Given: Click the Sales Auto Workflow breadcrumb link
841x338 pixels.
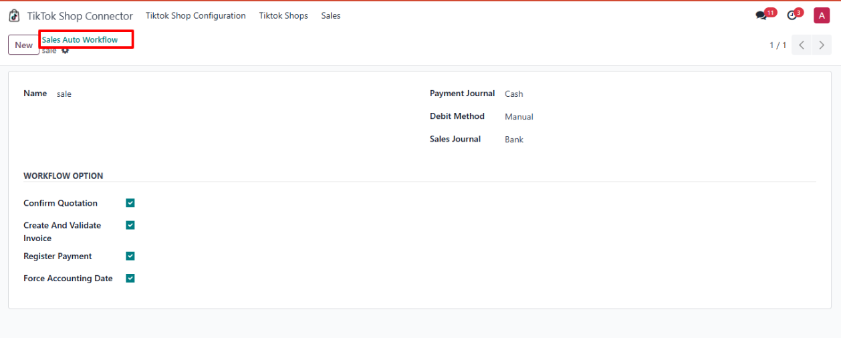Looking at the screenshot, I should point(80,40).
